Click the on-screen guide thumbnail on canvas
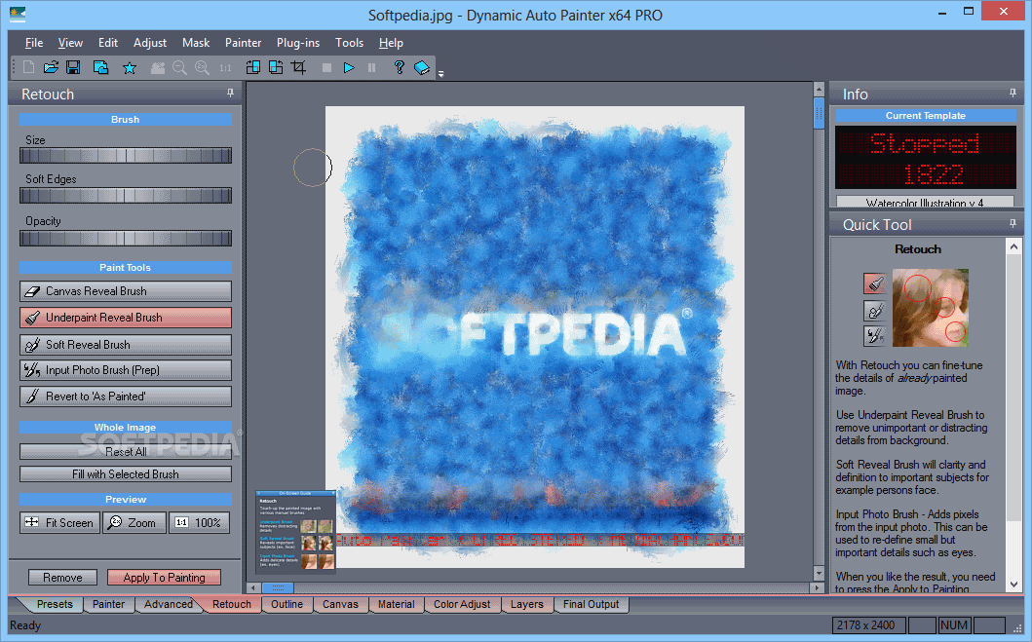The width and height of the screenshot is (1032, 642). point(296,531)
